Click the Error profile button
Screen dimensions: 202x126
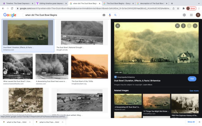click(x=191, y=9)
